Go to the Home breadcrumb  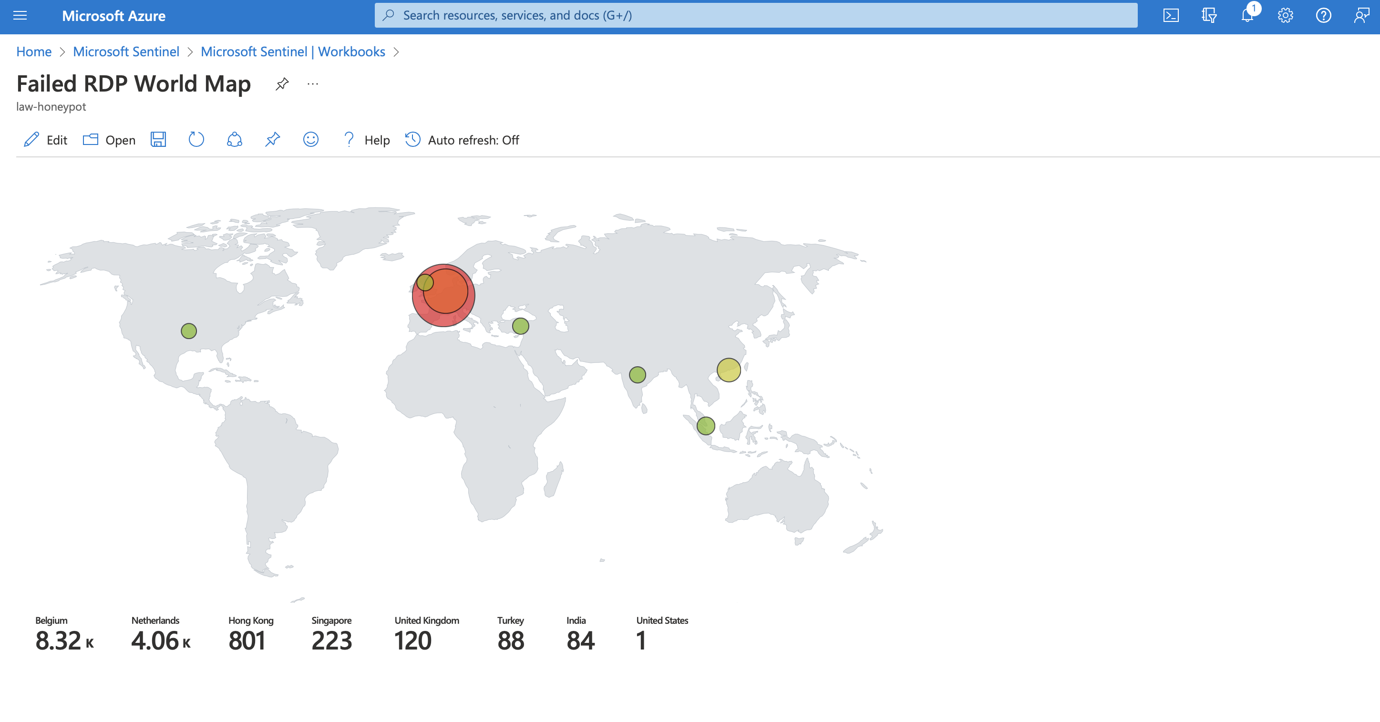click(x=34, y=52)
